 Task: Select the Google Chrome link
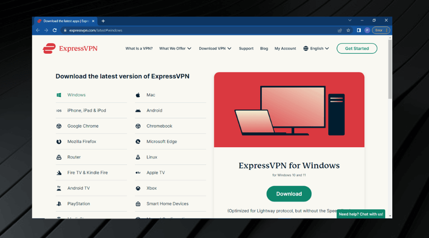pyautogui.click(x=83, y=126)
